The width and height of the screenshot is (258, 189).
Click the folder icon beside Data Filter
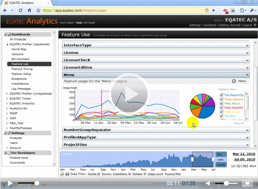point(62,174)
